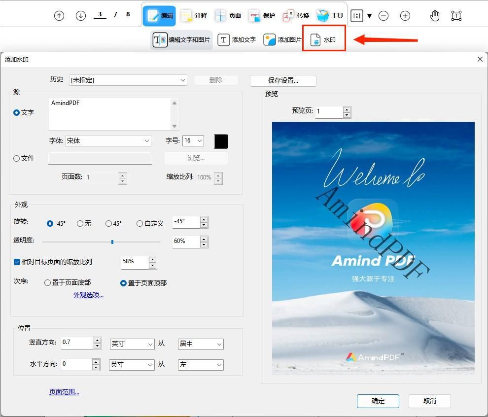Image resolution: width=488 pixels, height=417 pixels.
Task: Click the 透明度 opacity slider handle
Action: click(112, 242)
